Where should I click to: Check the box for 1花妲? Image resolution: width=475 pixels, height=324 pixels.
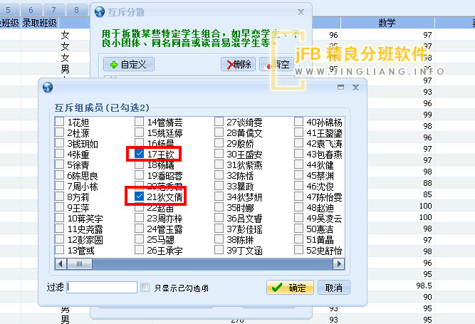tap(59, 122)
